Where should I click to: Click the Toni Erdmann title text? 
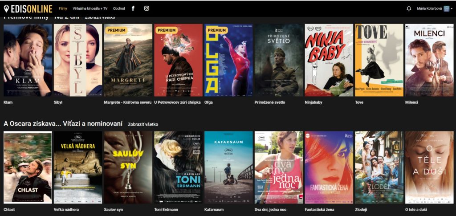(x=166, y=210)
